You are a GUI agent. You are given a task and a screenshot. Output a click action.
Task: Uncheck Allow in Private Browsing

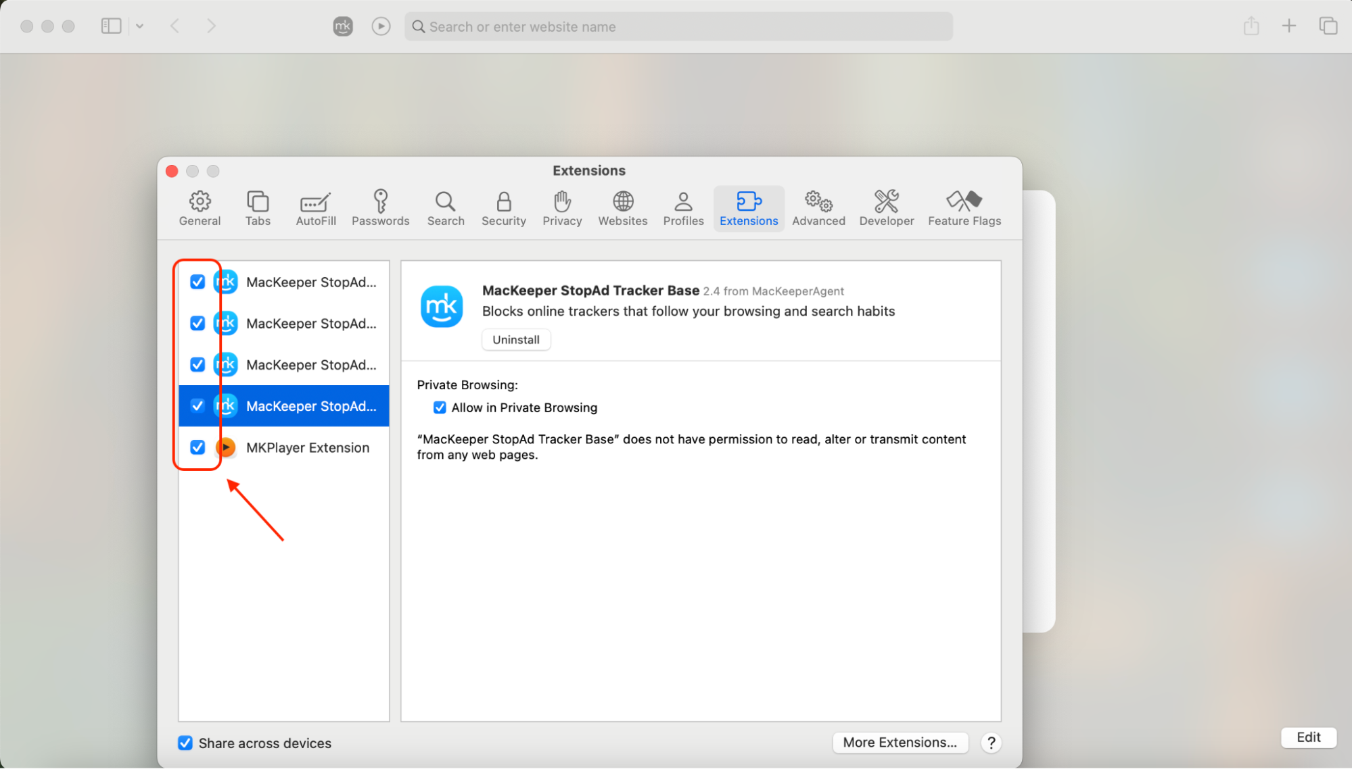click(x=440, y=407)
